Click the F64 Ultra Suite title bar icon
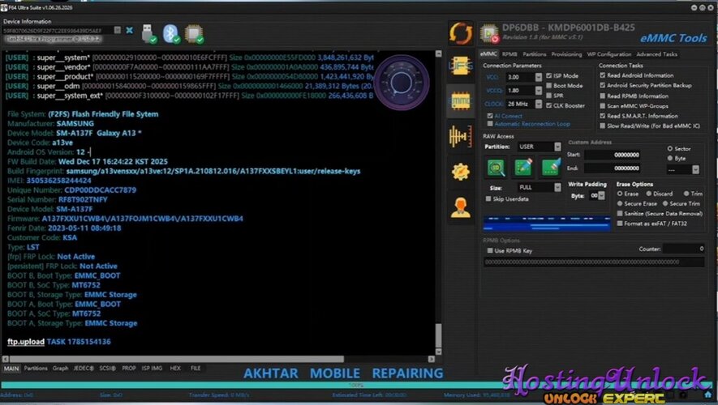Image resolution: width=718 pixels, height=405 pixels. 4,7
